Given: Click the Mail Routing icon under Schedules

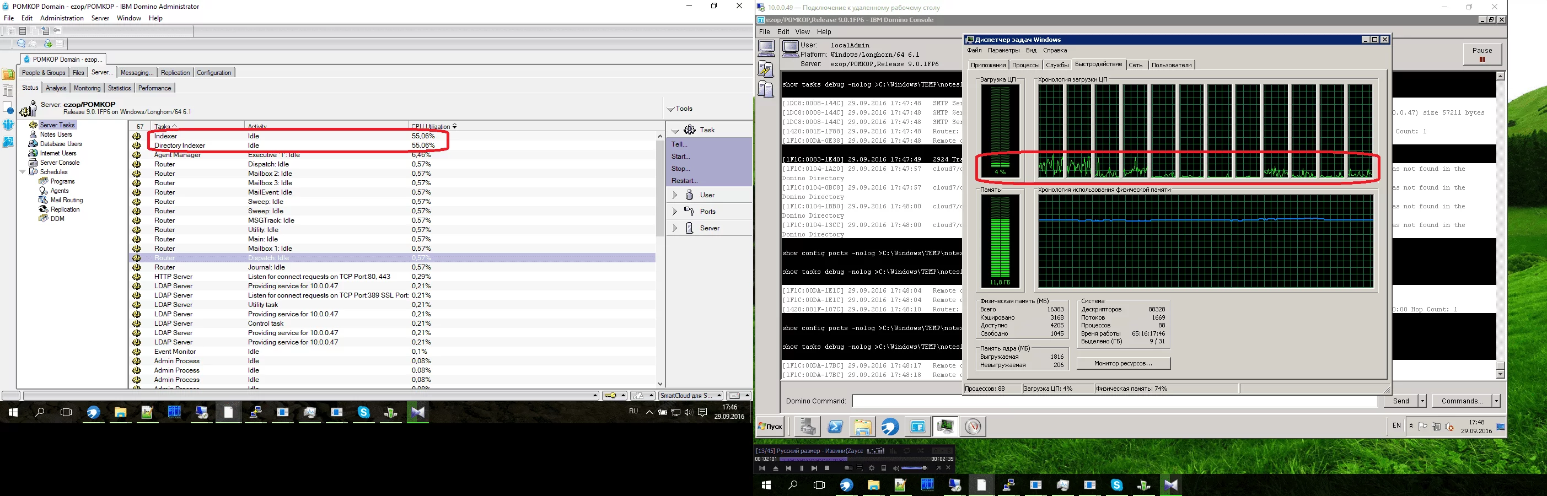Looking at the screenshot, I should [x=42, y=200].
